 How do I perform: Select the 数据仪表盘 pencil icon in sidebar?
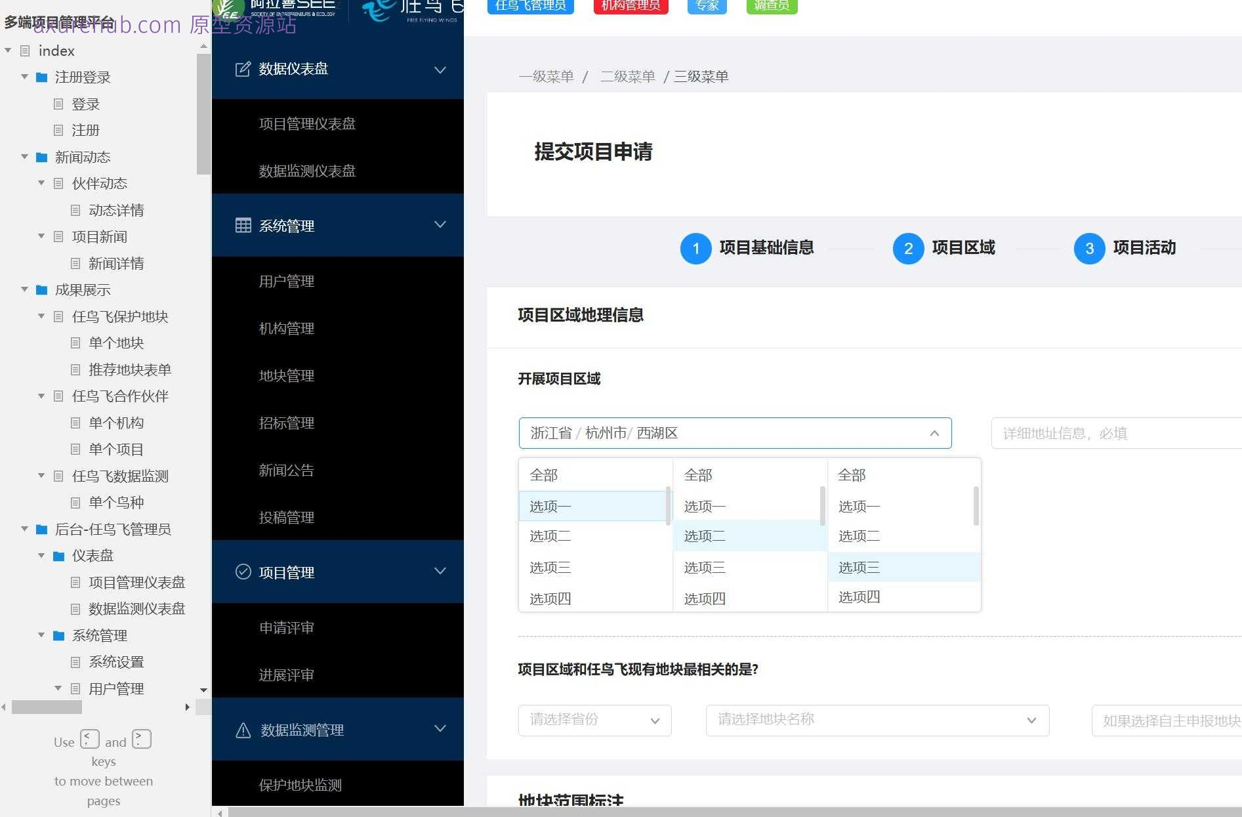coord(243,68)
